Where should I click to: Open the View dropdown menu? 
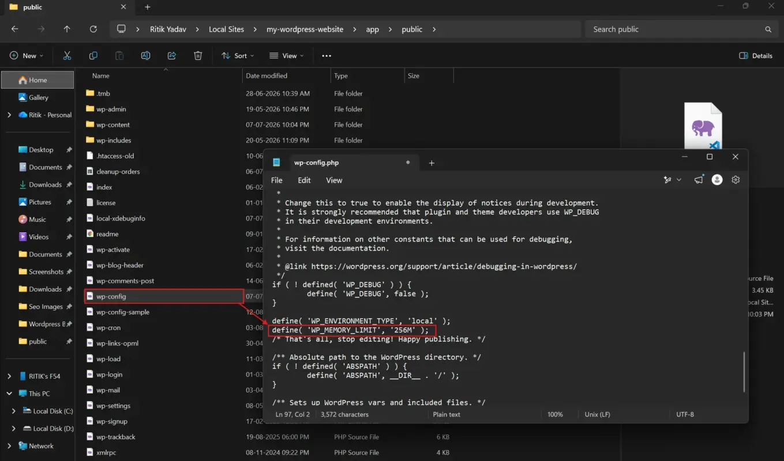pyautogui.click(x=287, y=56)
